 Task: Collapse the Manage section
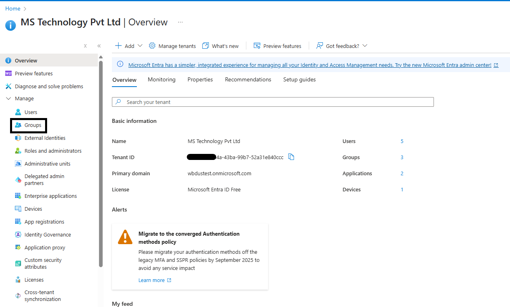pyautogui.click(x=9, y=98)
